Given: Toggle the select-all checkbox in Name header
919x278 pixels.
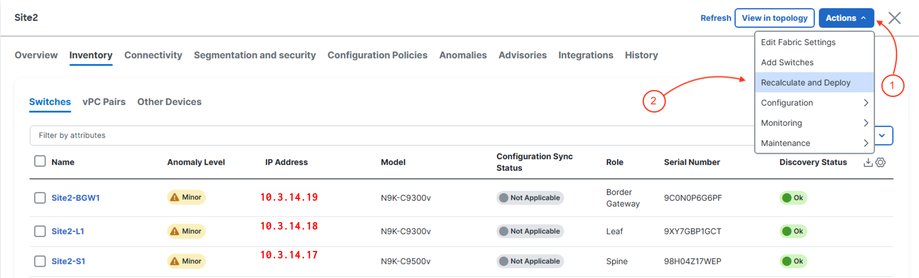Looking at the screenshot, I should point(40,161).
